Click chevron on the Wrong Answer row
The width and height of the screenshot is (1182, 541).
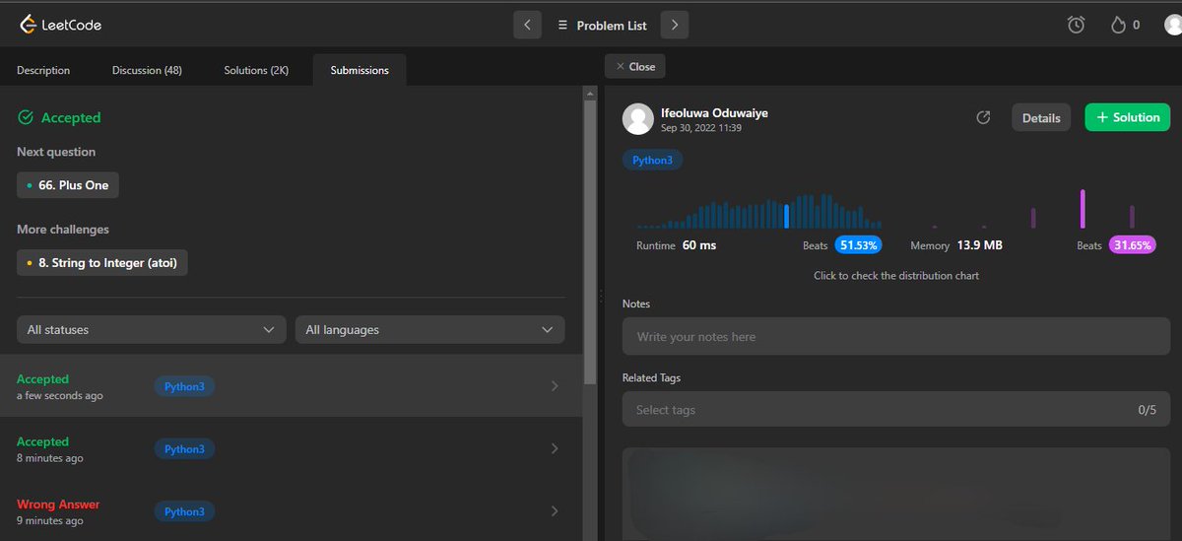(555, 511)
